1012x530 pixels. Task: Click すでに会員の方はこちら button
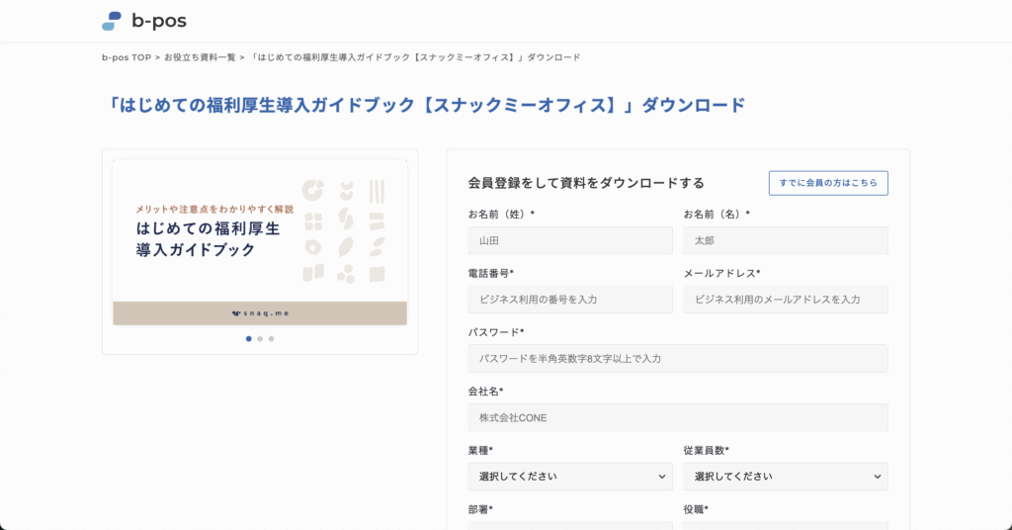tap(828, 183)
